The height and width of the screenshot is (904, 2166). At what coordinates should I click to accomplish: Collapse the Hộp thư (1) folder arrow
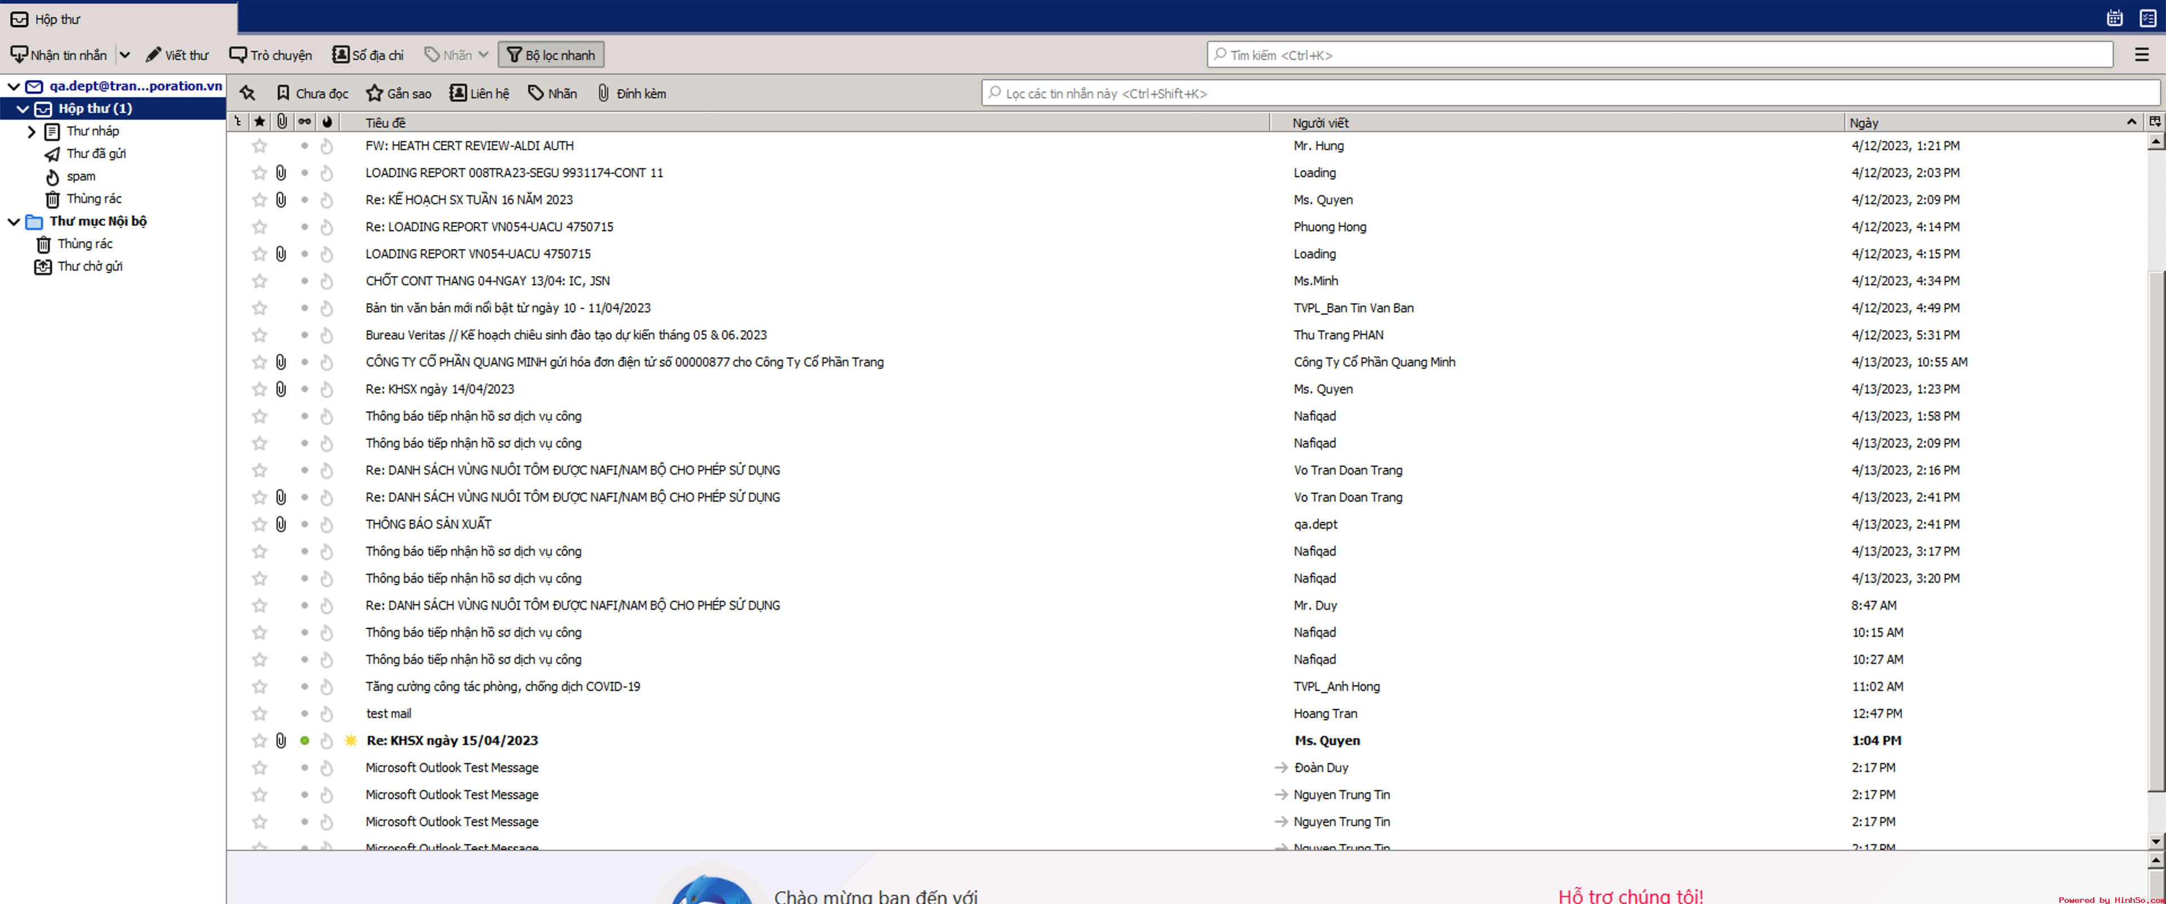click(23, 108)
